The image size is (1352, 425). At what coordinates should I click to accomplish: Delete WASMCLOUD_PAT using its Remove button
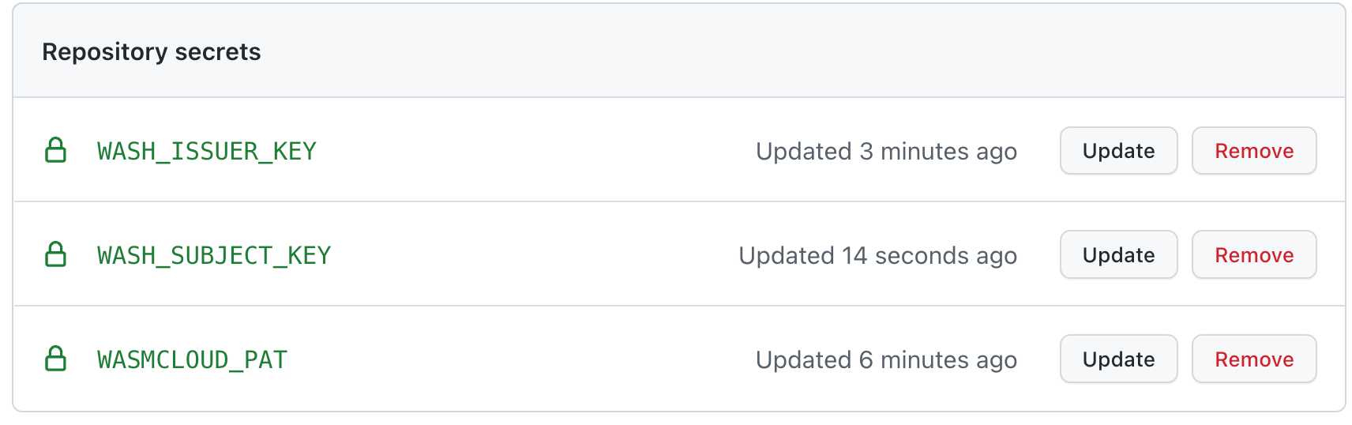coord(1253,359)
